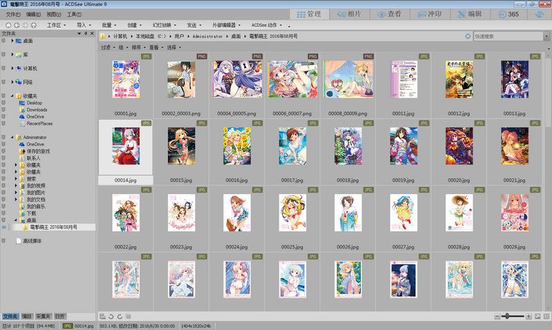This screenshot has width=552, height=330.
Task: Select the Downloads folder in favorites
Action: (37, 110)
